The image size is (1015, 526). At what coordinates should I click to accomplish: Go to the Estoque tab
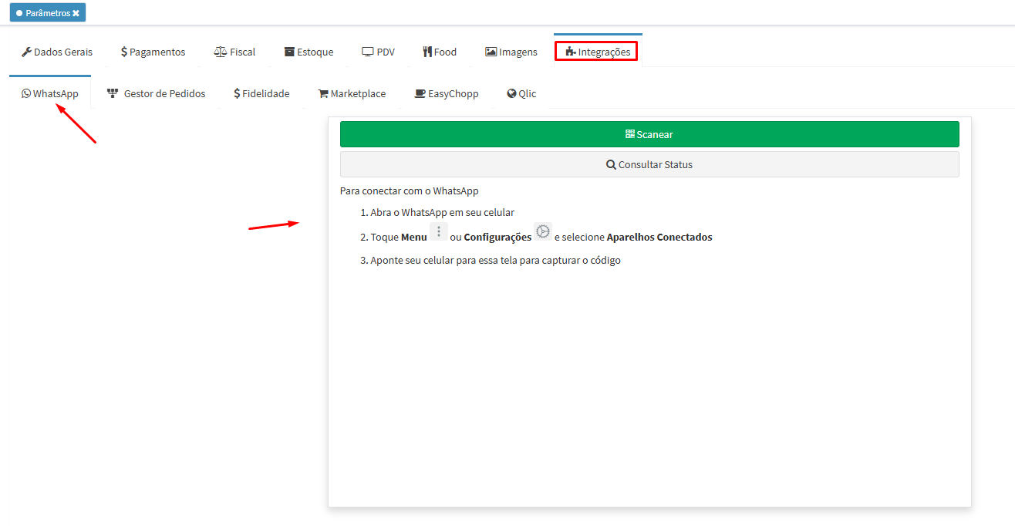(309, 52)
